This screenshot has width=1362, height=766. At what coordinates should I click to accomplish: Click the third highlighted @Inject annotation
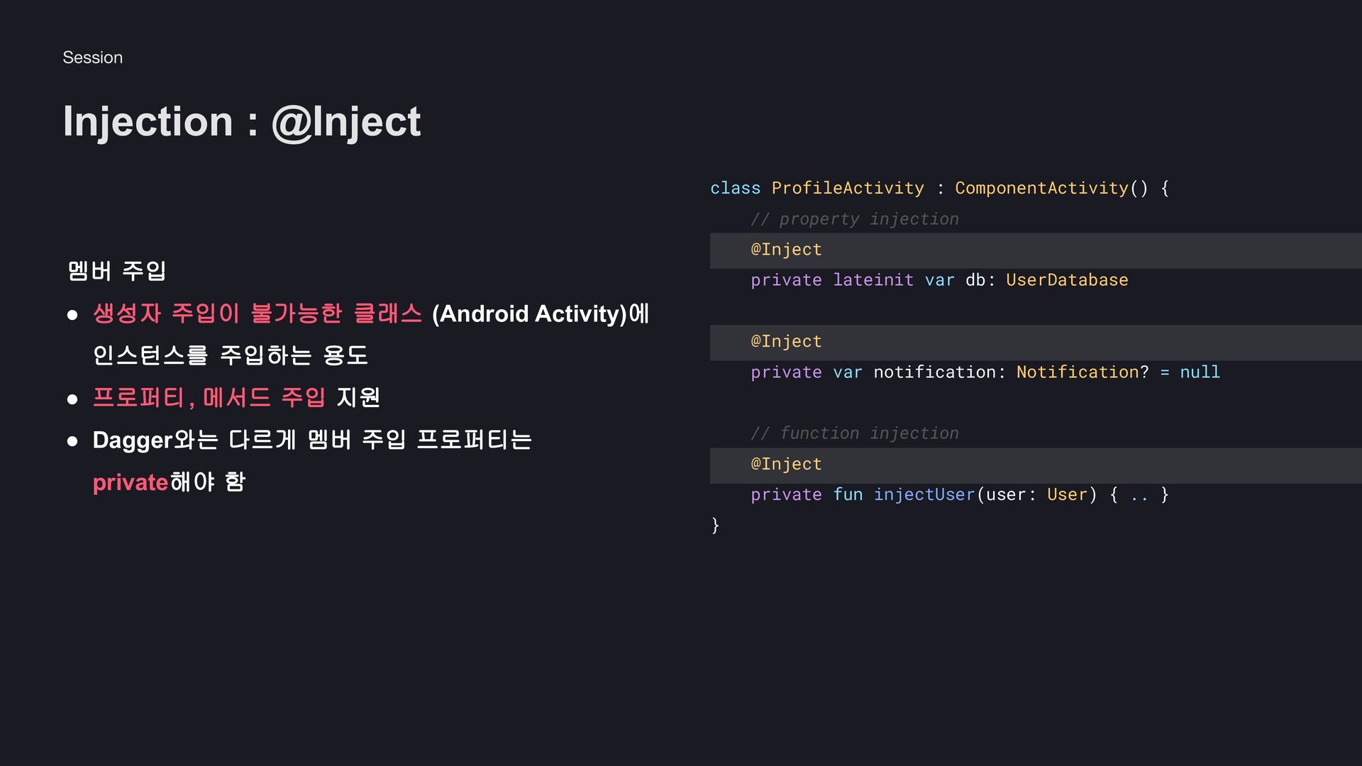tap(786, 464)
